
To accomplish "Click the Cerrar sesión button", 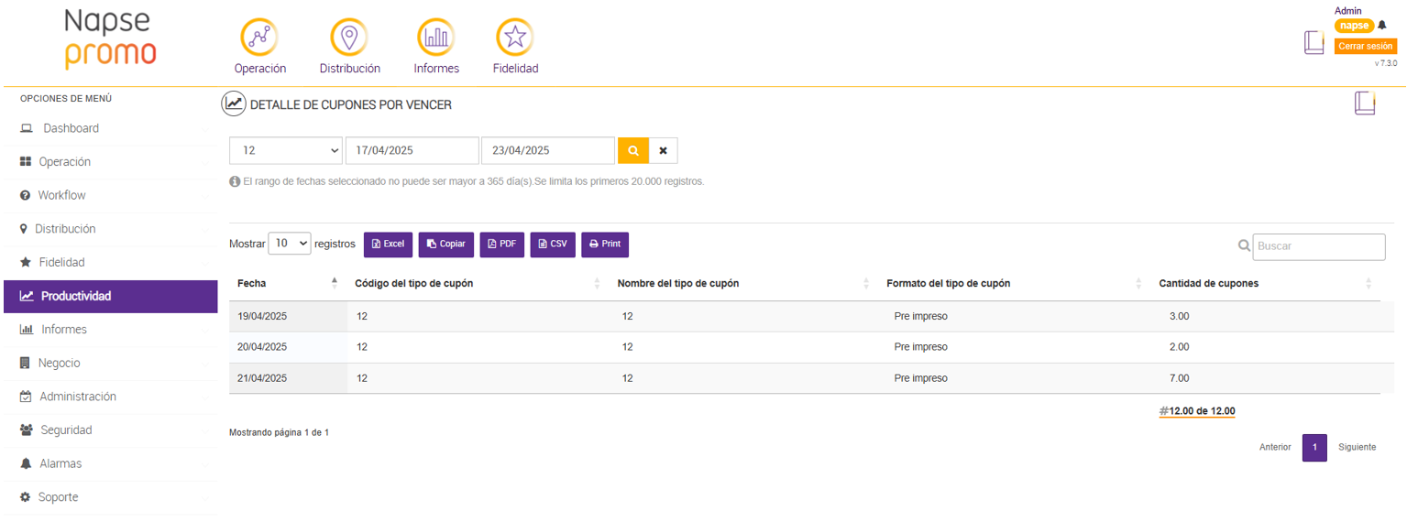I will (1365, 46).
